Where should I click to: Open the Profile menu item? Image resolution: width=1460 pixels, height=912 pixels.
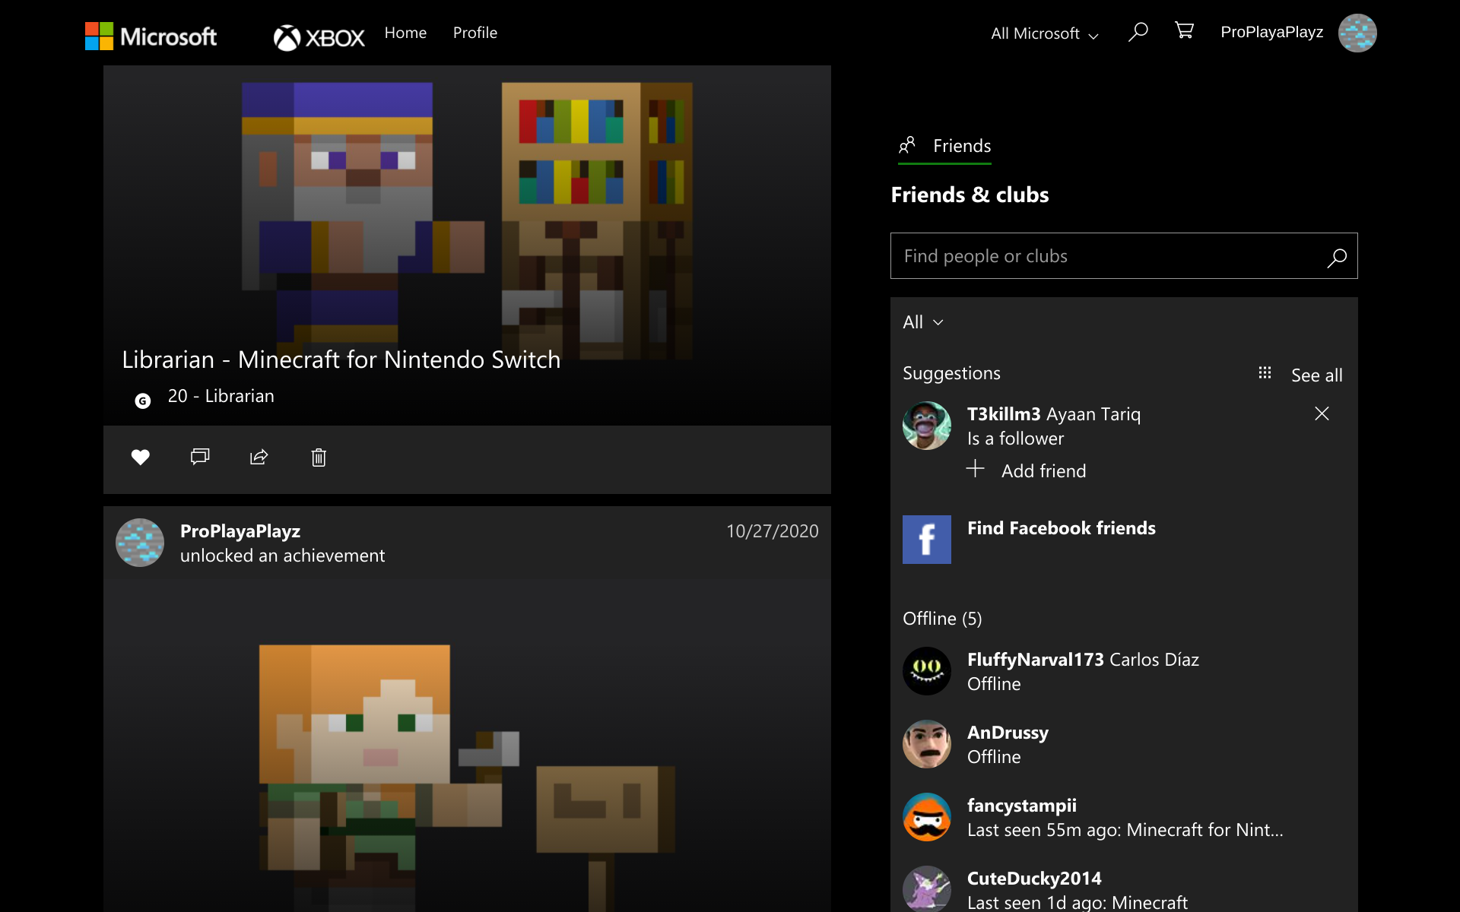click(474, 33)
